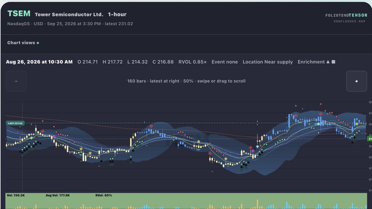The width and height of the screenshot is (372, 209).
Task: Expand the Chart views section
Action: click(x=23, y=43)
